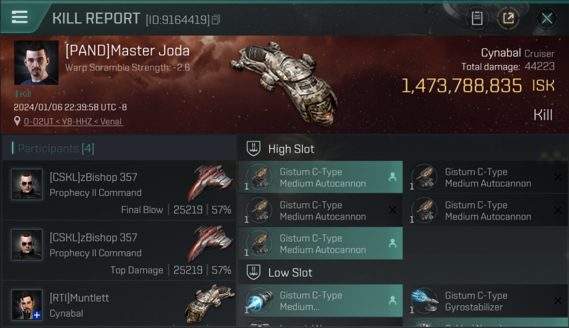Copy the kill report ID icon
This screenshot has height=328, width=569.
(x=216, y=20)
